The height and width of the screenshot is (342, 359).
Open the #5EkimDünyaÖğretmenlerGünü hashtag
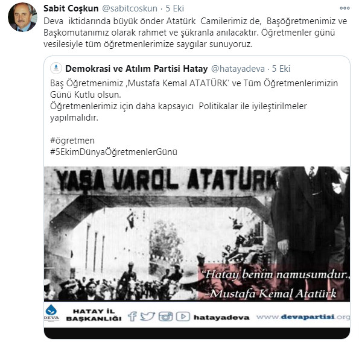(x=113, y=152)
